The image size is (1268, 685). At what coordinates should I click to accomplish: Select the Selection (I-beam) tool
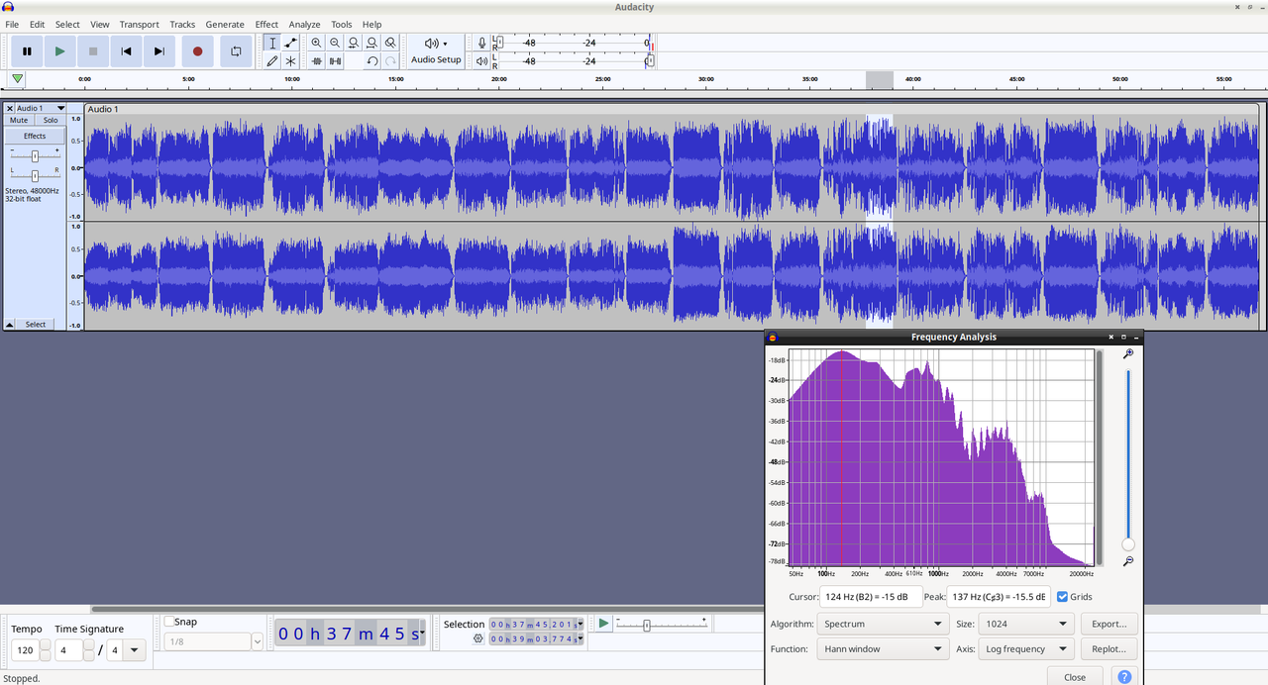pyautogui.click(x=272, y=43)
